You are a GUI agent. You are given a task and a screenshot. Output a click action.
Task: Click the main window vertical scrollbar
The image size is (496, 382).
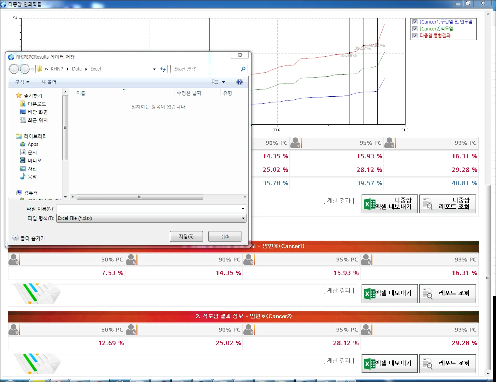click(x=488, y=276)
